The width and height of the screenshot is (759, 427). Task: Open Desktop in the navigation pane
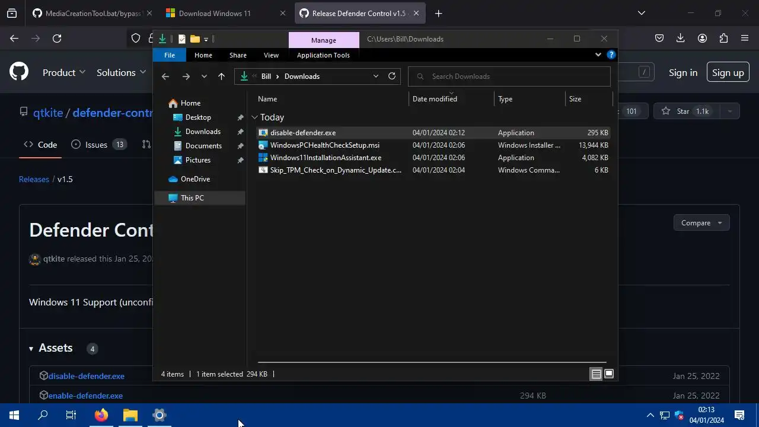(198, 117)
